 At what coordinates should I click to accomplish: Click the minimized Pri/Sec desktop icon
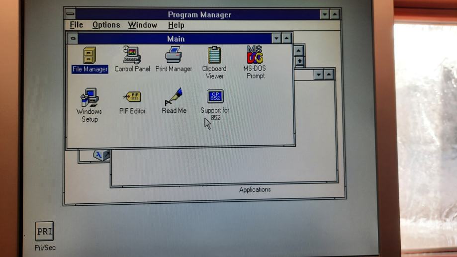tap(44, 232)
